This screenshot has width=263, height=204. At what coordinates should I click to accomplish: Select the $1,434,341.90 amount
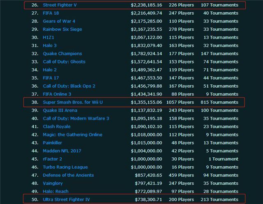click(x=146, y=94)
